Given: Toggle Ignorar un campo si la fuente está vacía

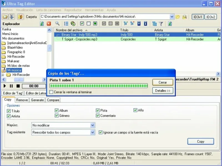Looking at the screenshot, I should coord(100,133).
